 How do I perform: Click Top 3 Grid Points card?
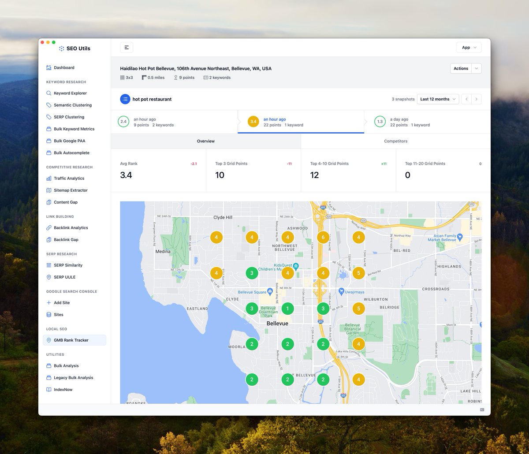pyautogui.click(x=253, y=170)
